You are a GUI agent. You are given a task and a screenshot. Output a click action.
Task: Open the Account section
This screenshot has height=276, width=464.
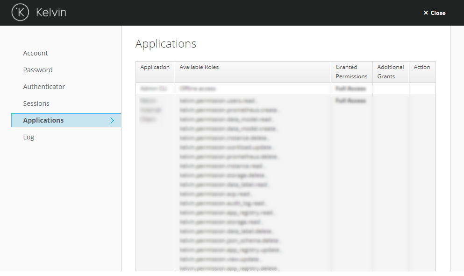36,53
